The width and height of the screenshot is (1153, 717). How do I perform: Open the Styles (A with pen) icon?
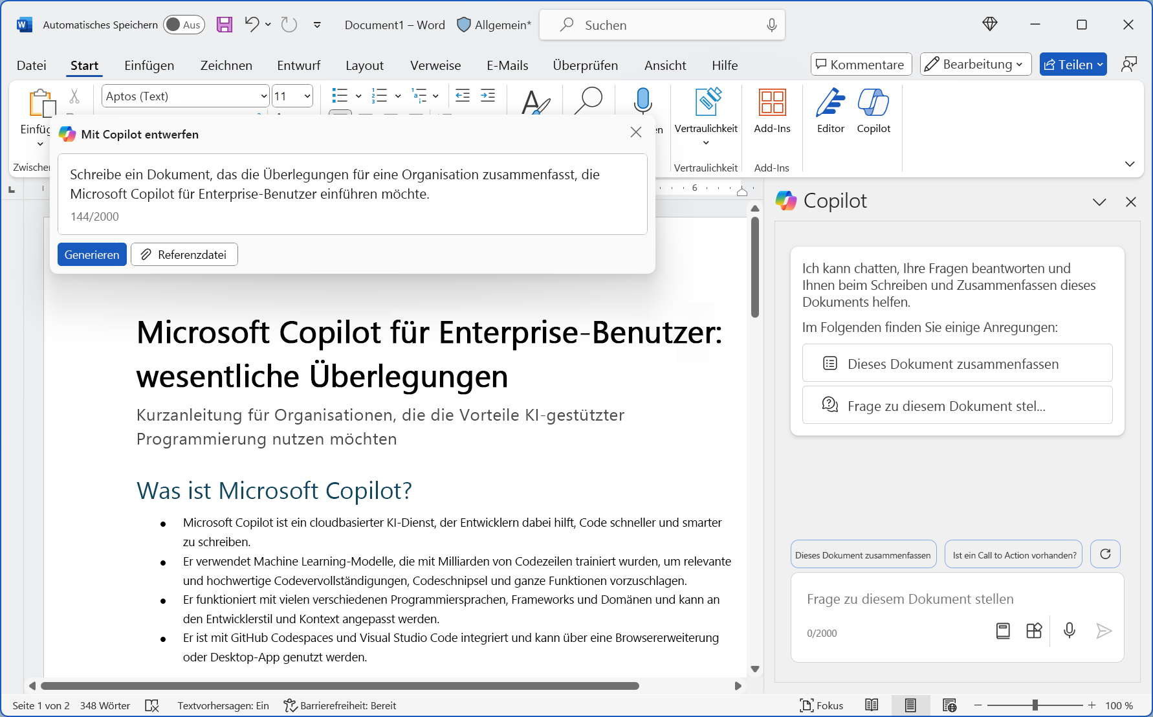coord(536,102)
